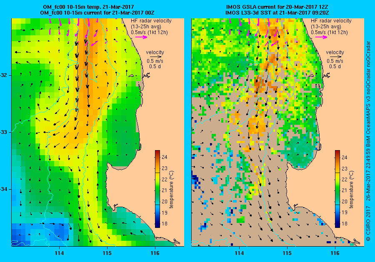Viewport: 375px width, 262px height.
Task: Click the '22' tick on OM_fc00 colorbar
Action: (x=165, y=179)
